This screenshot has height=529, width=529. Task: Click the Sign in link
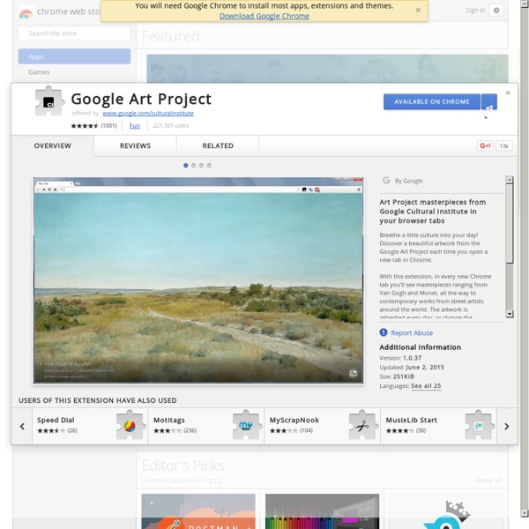click(x=475, y=11)
